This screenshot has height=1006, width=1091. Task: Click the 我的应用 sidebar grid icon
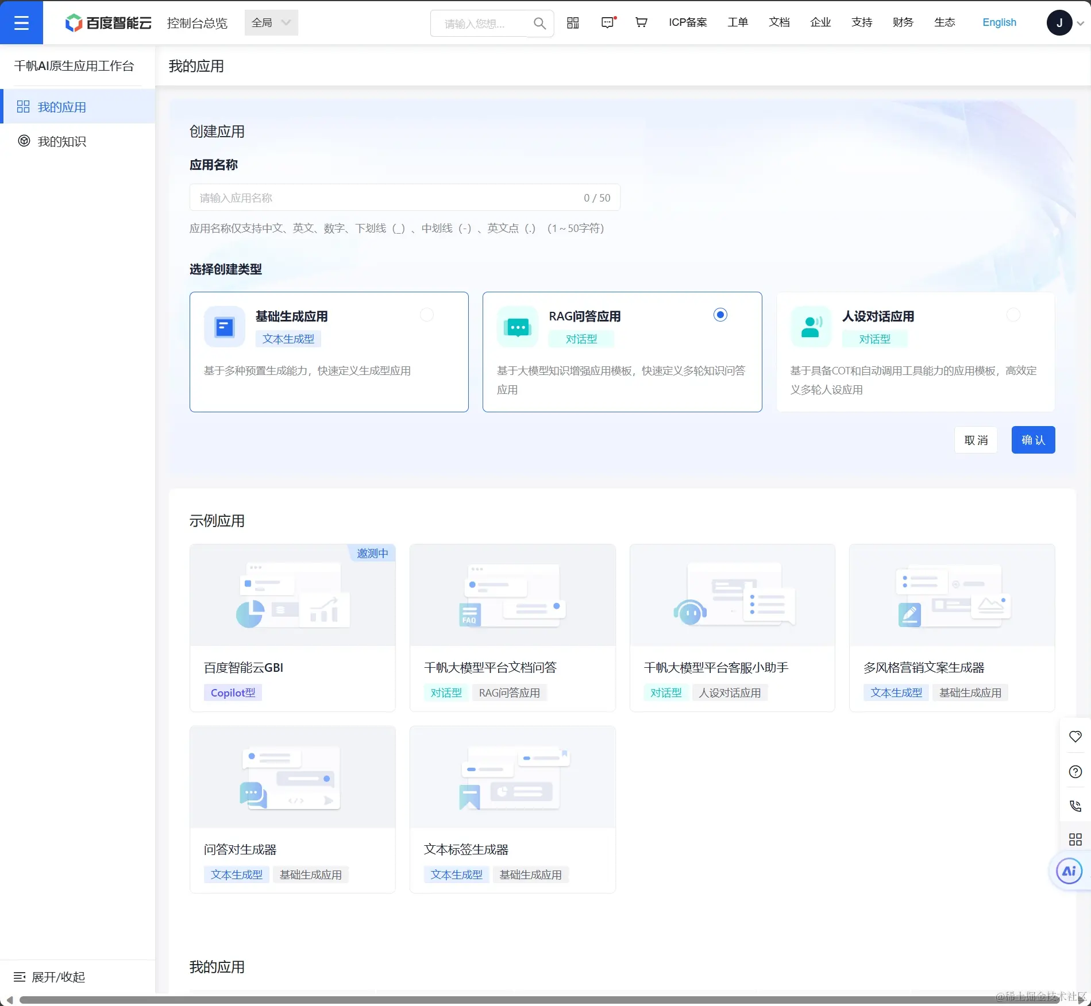pos(23,107)
